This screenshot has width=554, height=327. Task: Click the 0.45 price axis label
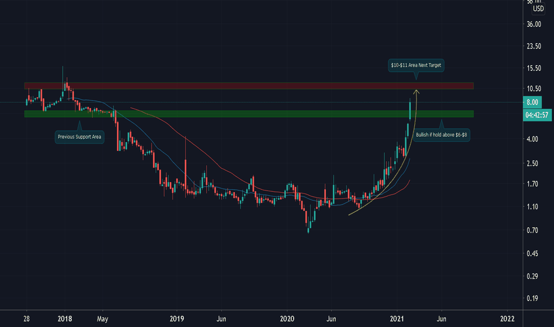click(532, 253)
